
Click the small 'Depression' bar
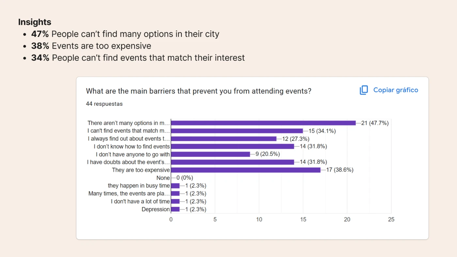click(x=175, y=209)
